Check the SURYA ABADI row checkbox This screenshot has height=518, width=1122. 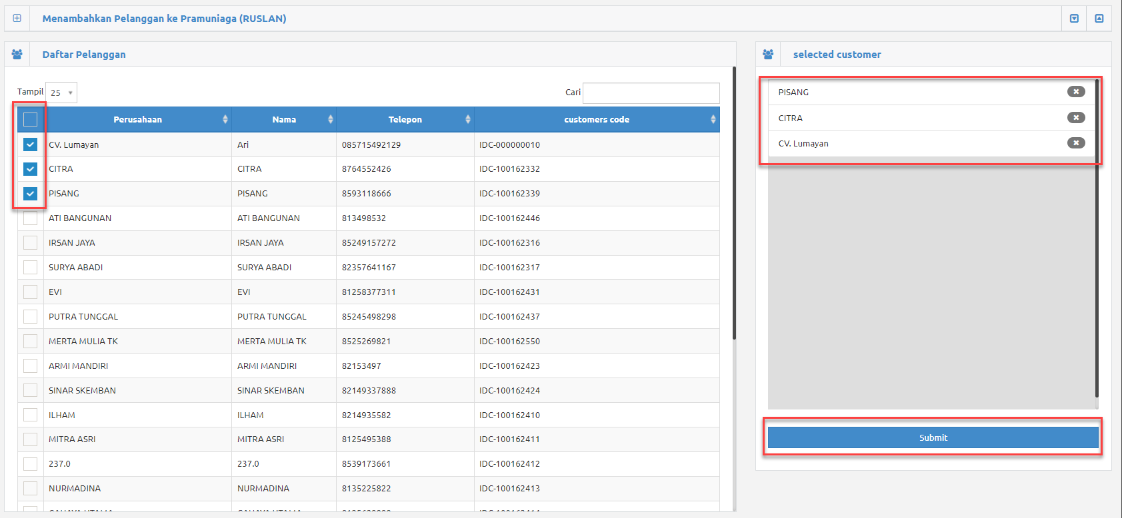point(30,268)
